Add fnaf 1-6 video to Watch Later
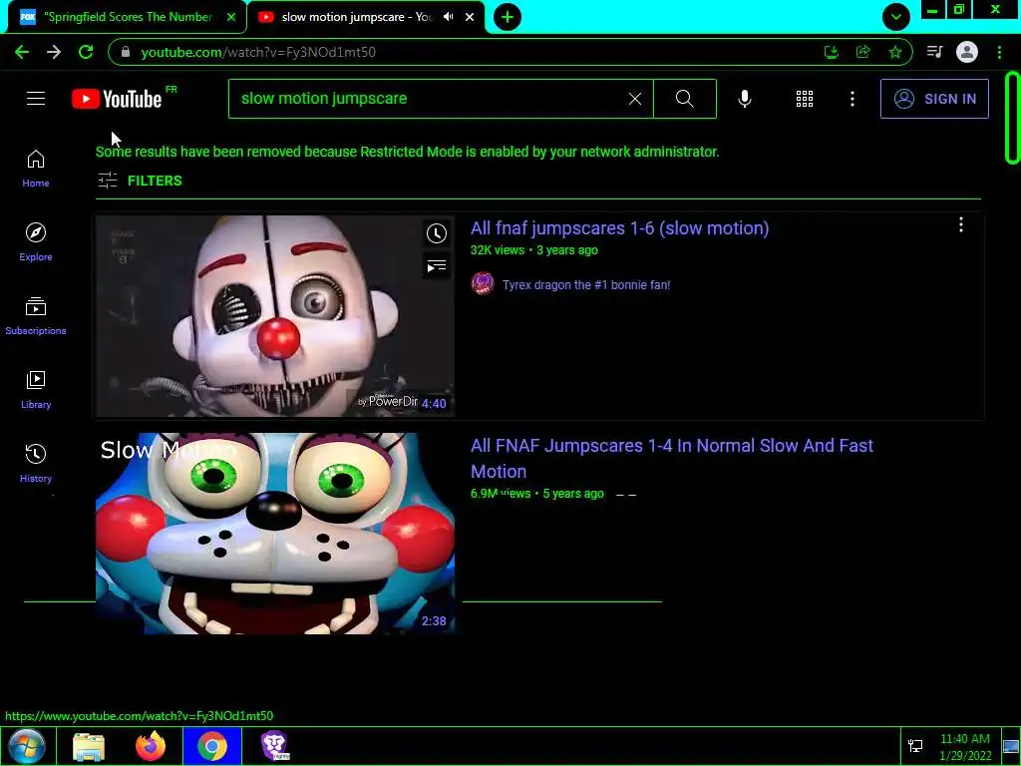The height and width of the screenshot is (766, 1021). (x=437, y=233)
